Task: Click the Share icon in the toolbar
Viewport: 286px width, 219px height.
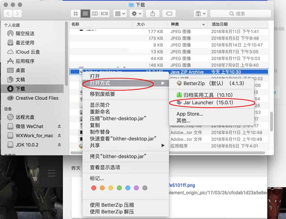Action: [153, 13]
